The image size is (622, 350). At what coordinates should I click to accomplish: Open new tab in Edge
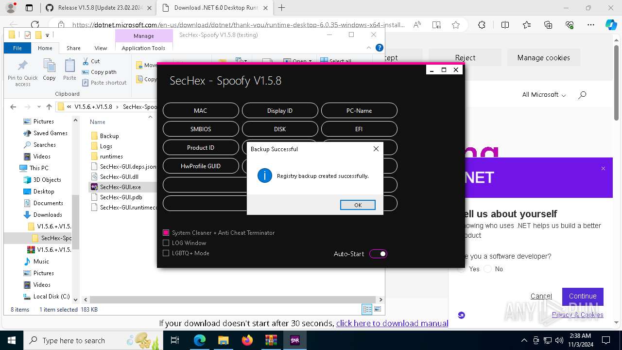[x=281, y=7]
